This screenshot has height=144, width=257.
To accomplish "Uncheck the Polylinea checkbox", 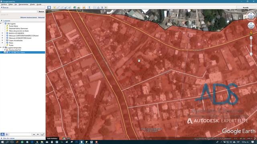I will click(5, 50).
